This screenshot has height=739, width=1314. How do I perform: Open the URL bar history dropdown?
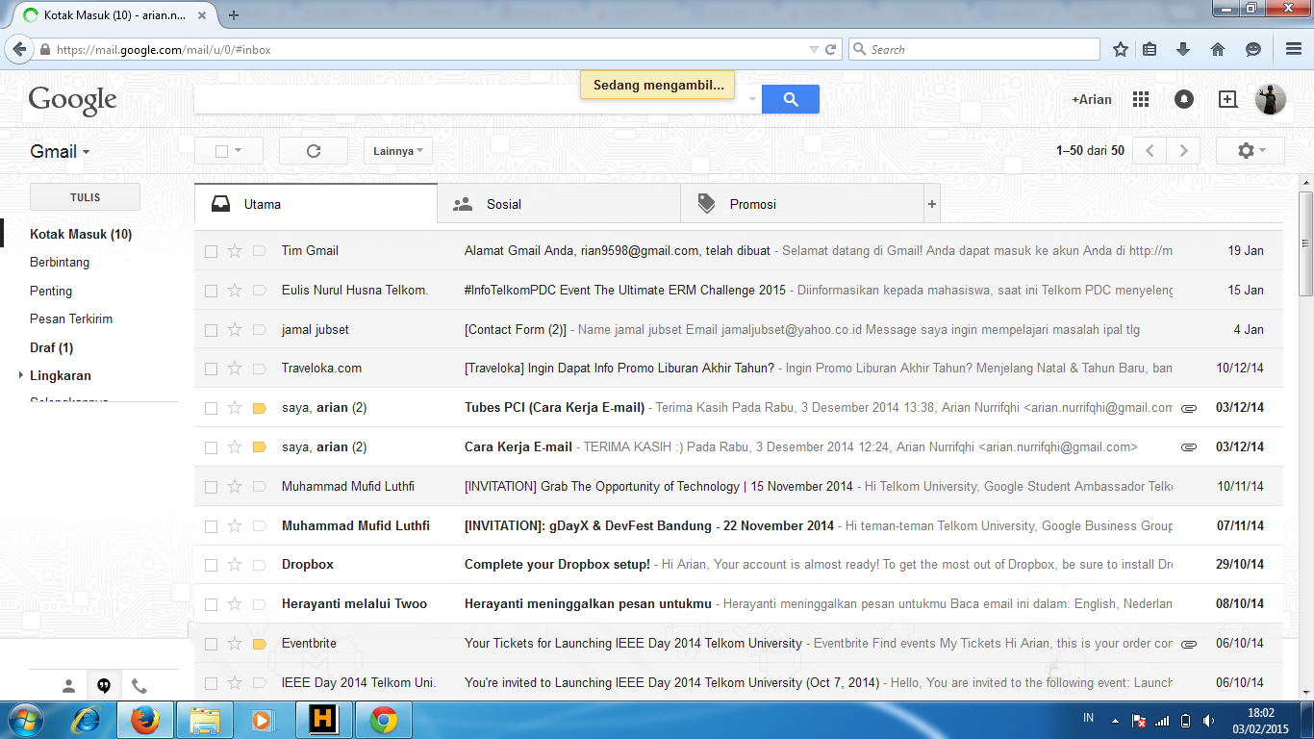814,49
